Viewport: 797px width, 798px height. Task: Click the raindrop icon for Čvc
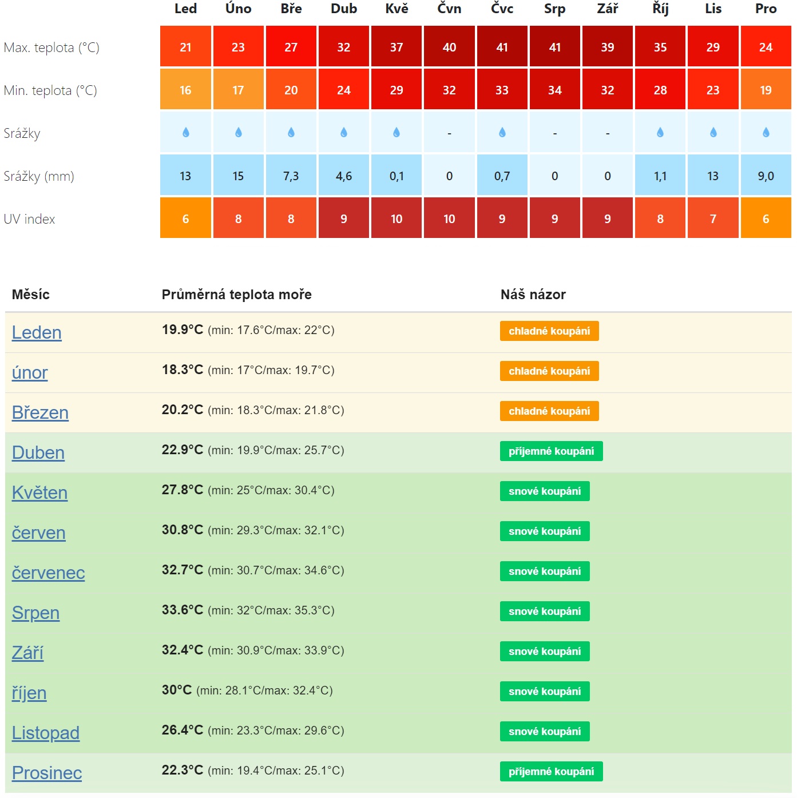502,133
